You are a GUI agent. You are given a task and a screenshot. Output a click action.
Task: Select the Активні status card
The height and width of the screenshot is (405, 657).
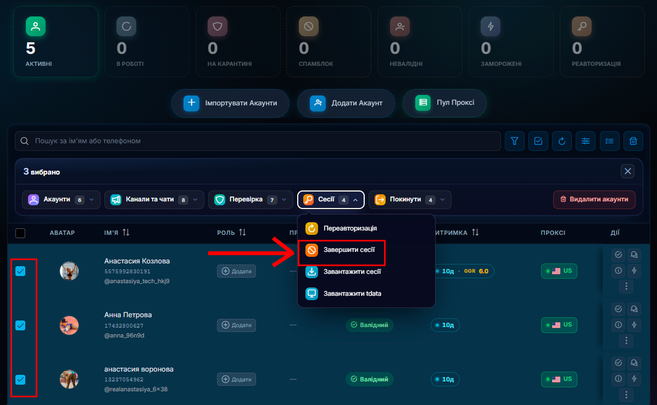(x=55, y=42)
